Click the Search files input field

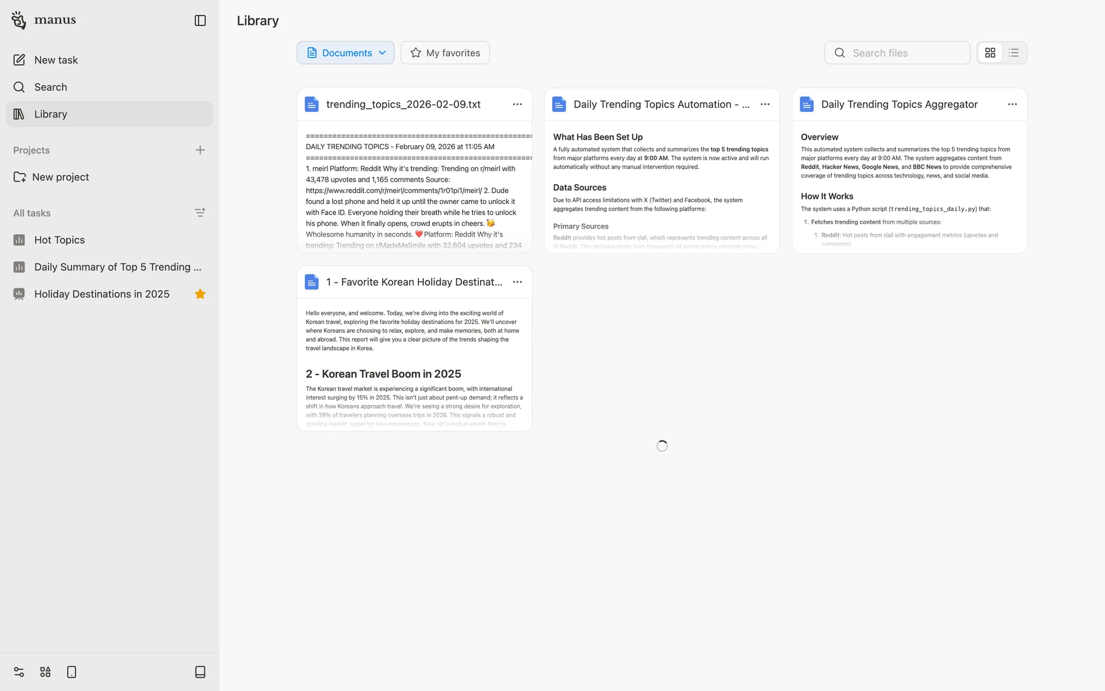pyautogui.click(x=906, y=53)
